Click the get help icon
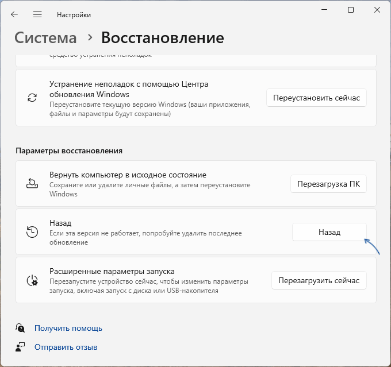The width and height of the screenshot is (391, 367). (20, 328)
